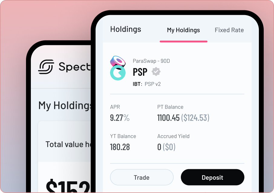Open the Fixed Rate tab

coord(229,30)
